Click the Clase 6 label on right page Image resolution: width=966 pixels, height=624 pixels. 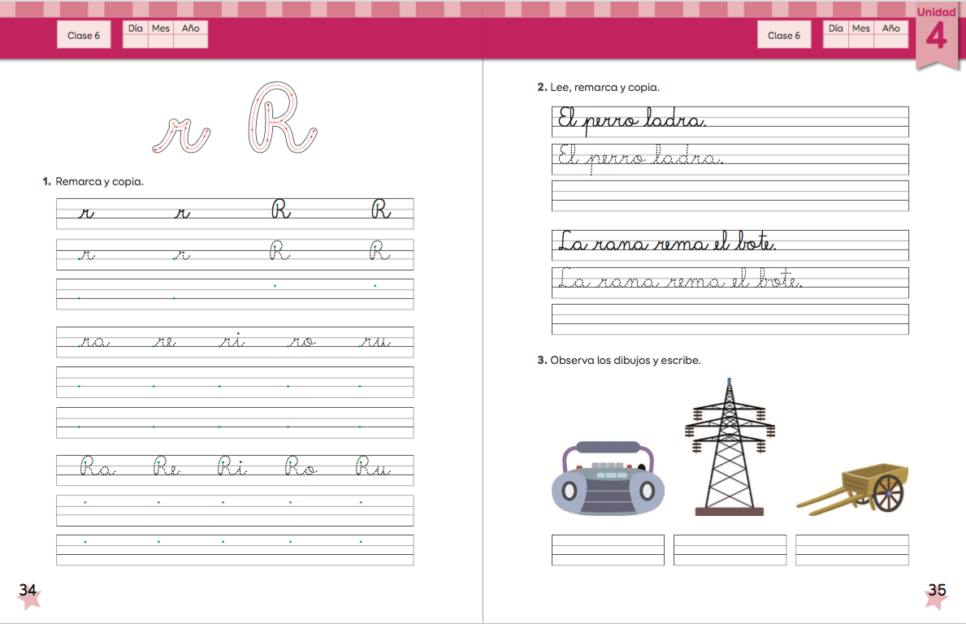784,35
